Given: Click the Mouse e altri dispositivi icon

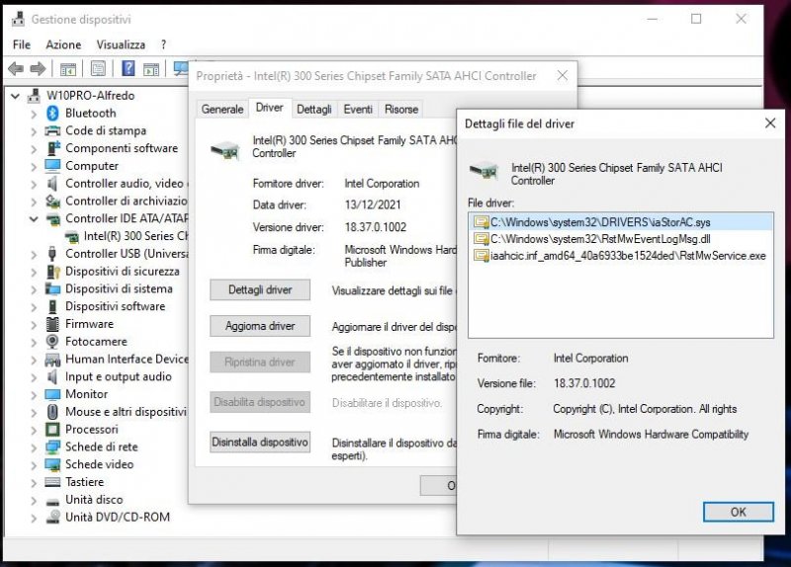Looking at the screenshot, I should [x=52, y=412].
